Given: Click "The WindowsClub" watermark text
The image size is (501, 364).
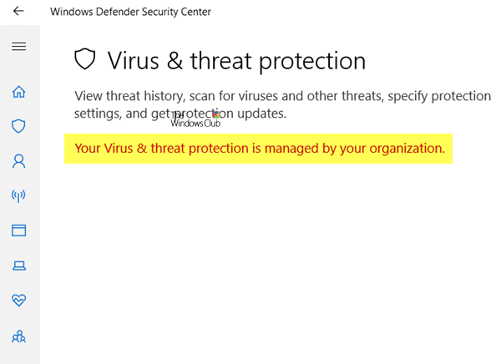Looking at the screenshot, I should 195,122.
